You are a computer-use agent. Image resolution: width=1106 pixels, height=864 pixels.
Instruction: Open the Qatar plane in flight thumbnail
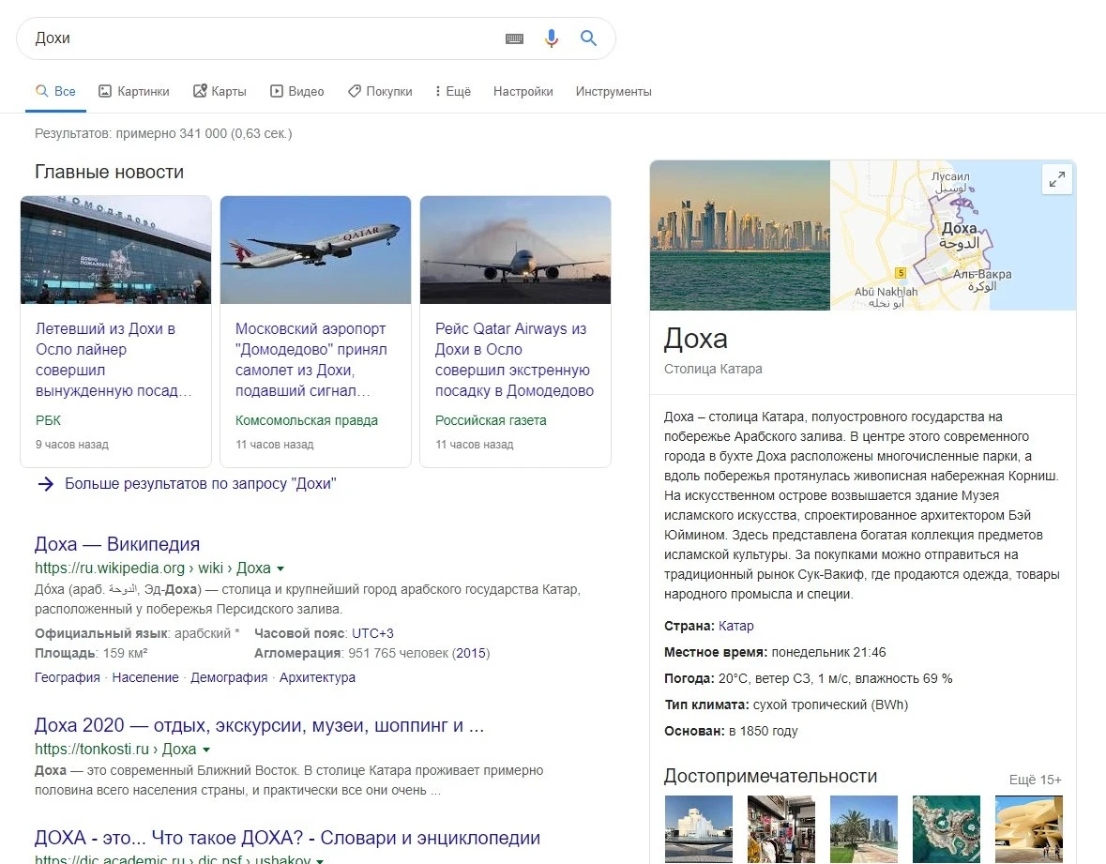[315, 250]
